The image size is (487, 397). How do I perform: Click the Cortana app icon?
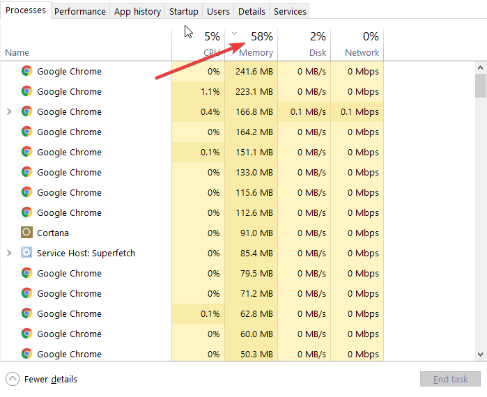tap(26, 232)
